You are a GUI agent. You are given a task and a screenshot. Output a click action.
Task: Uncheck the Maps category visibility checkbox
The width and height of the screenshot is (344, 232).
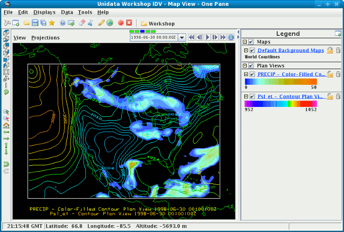click(x=251, y=42)
